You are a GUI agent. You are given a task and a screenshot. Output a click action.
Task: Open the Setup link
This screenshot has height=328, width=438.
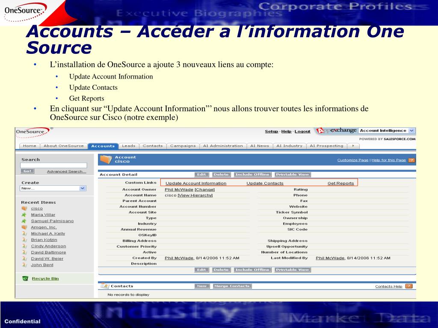tap(272, 132)
